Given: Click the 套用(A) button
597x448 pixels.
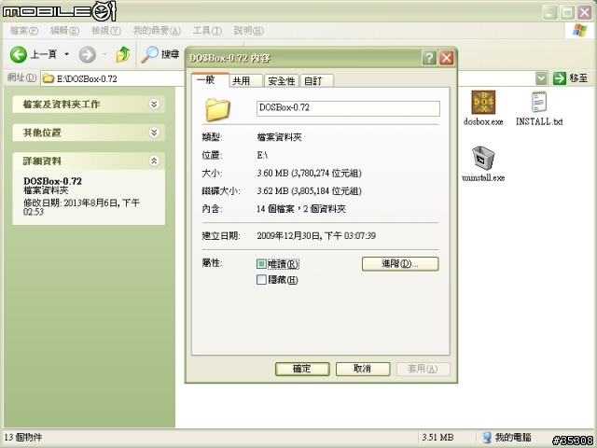Looking at the screenshot, I should pos(423,369).
